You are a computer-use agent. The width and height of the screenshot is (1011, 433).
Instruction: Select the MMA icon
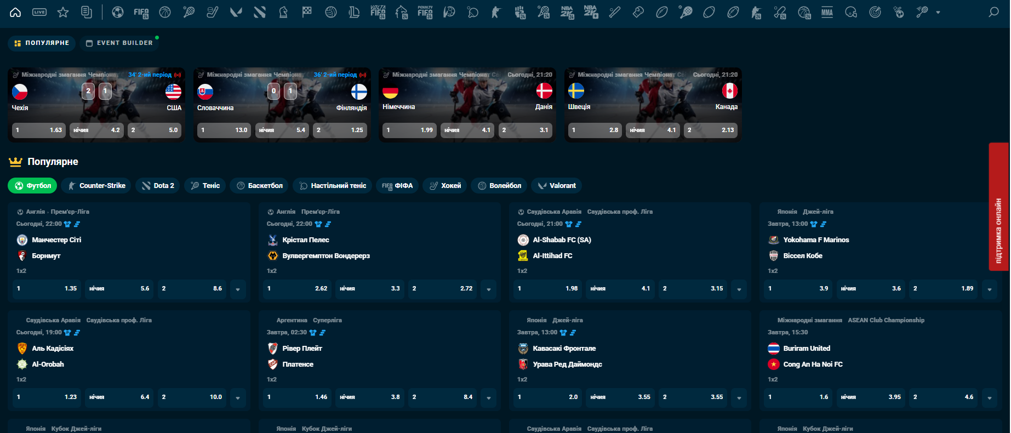click(827, 12)
